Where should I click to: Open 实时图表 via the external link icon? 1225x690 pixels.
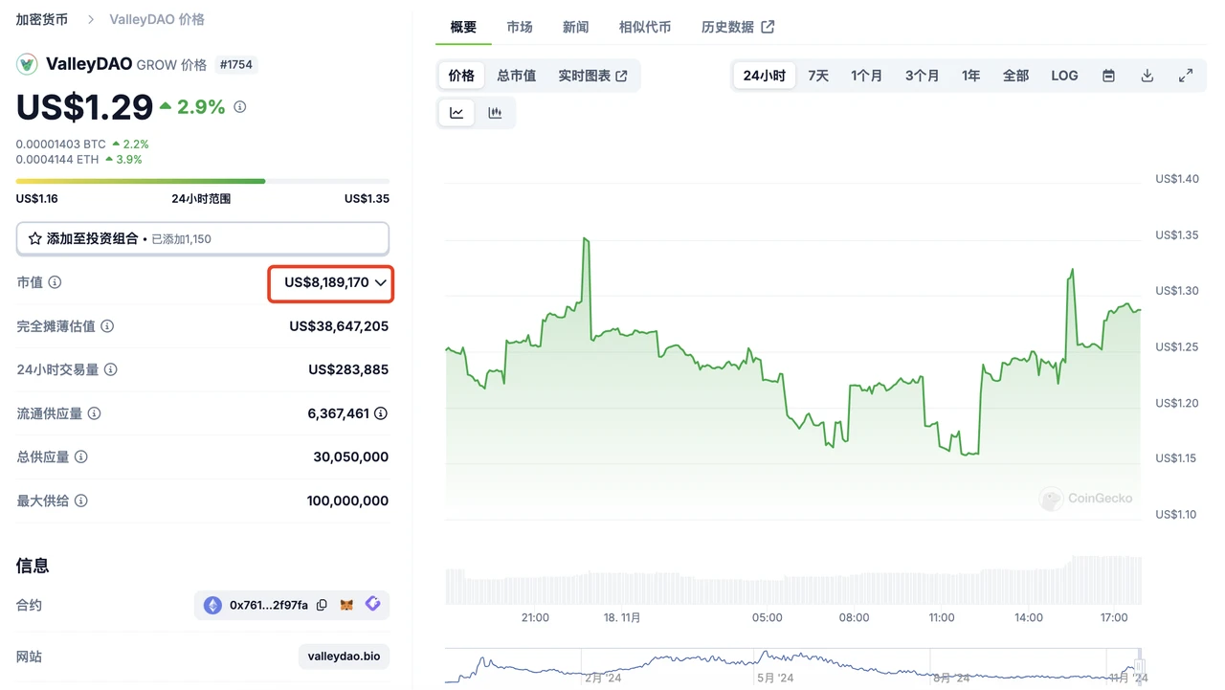point(620,75)
